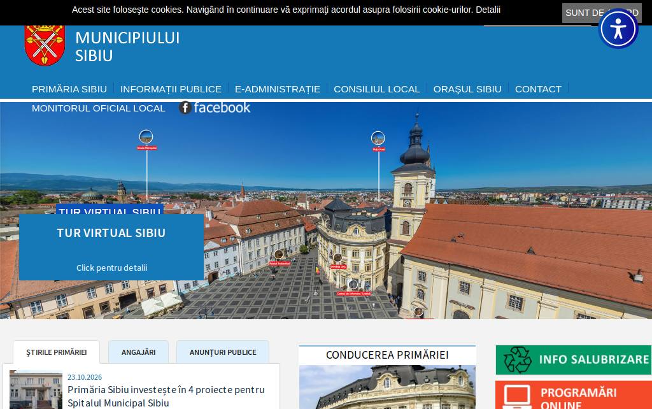
Task: Click the Tur Virtual Sibiu heading
Action: point(111,233)
